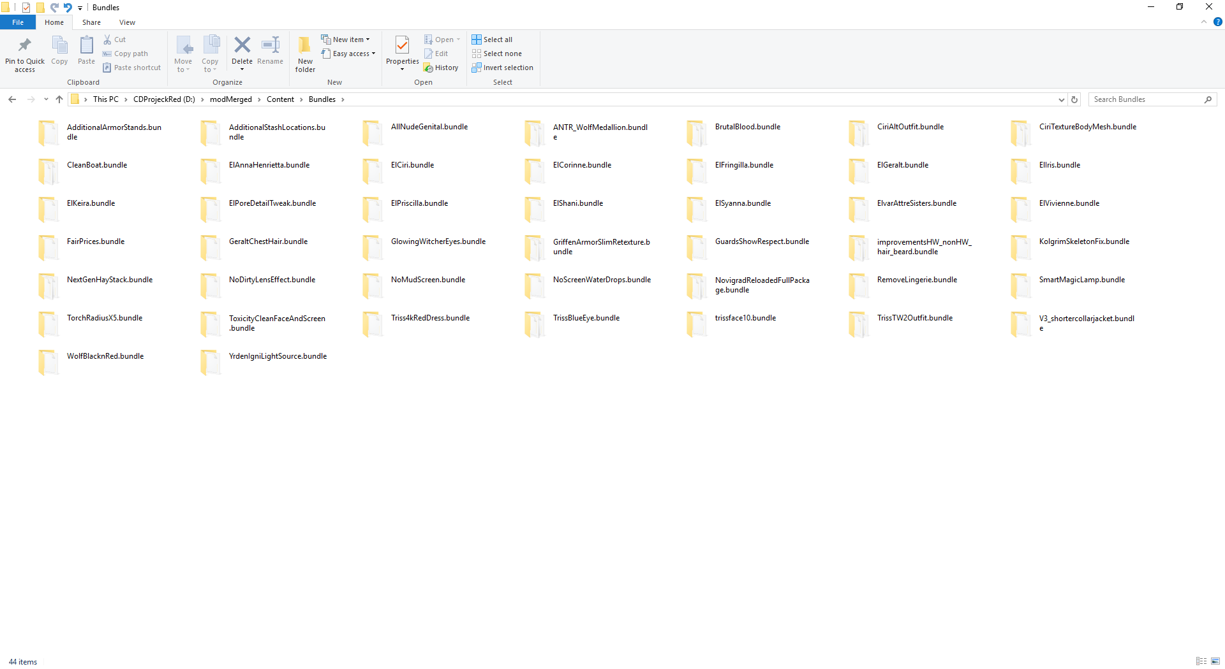Expand the Open dropdown in ribbon
The height and width of the screenshot is (669, 1225).
(458, 40)
